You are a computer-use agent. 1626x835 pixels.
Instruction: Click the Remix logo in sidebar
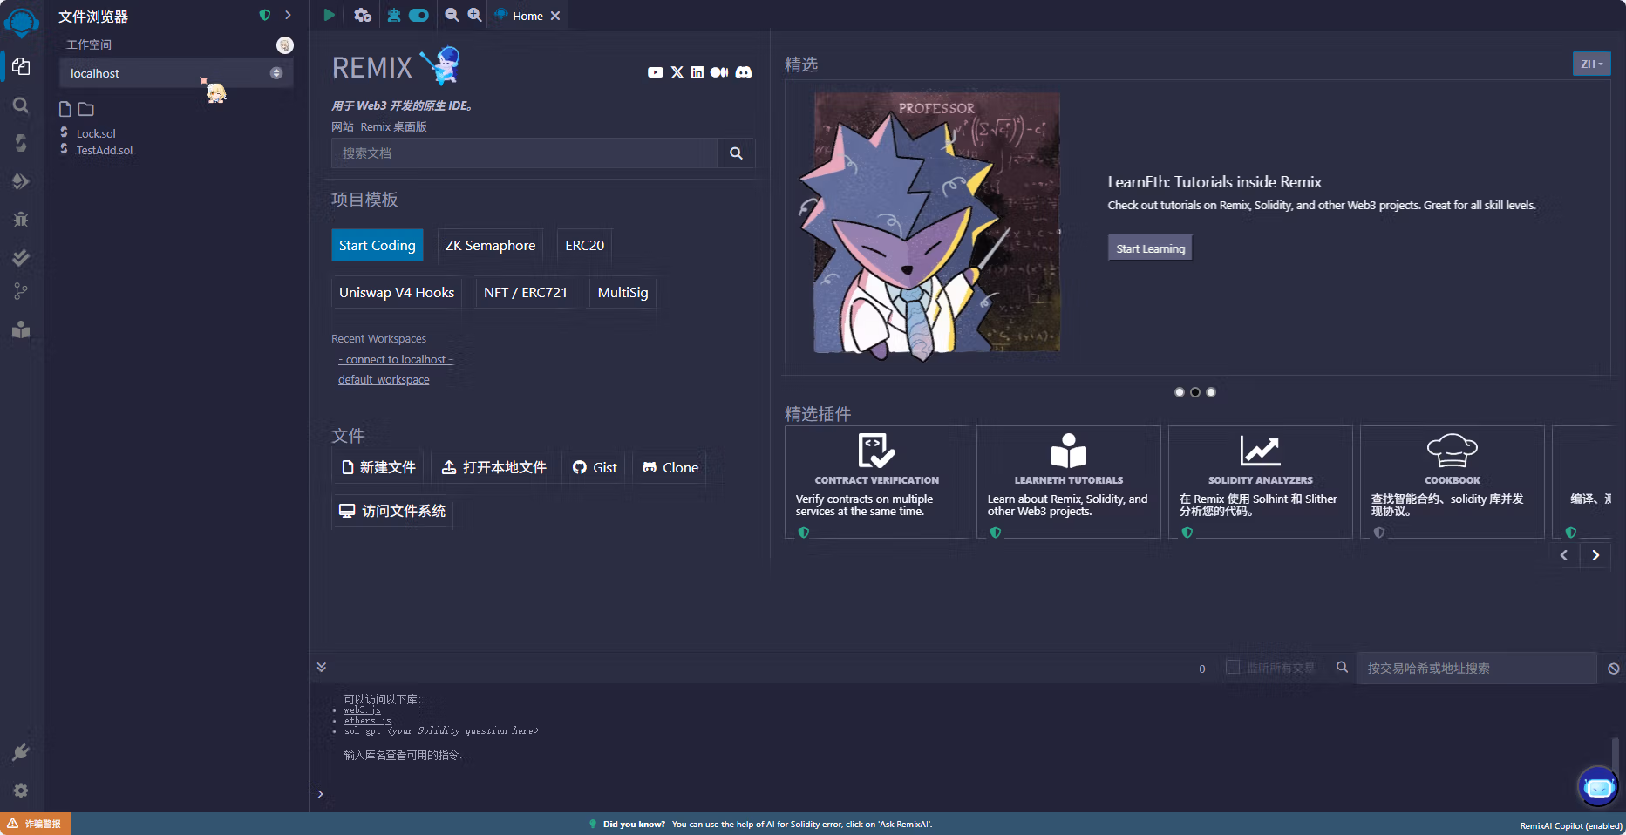tap(21, 22)
